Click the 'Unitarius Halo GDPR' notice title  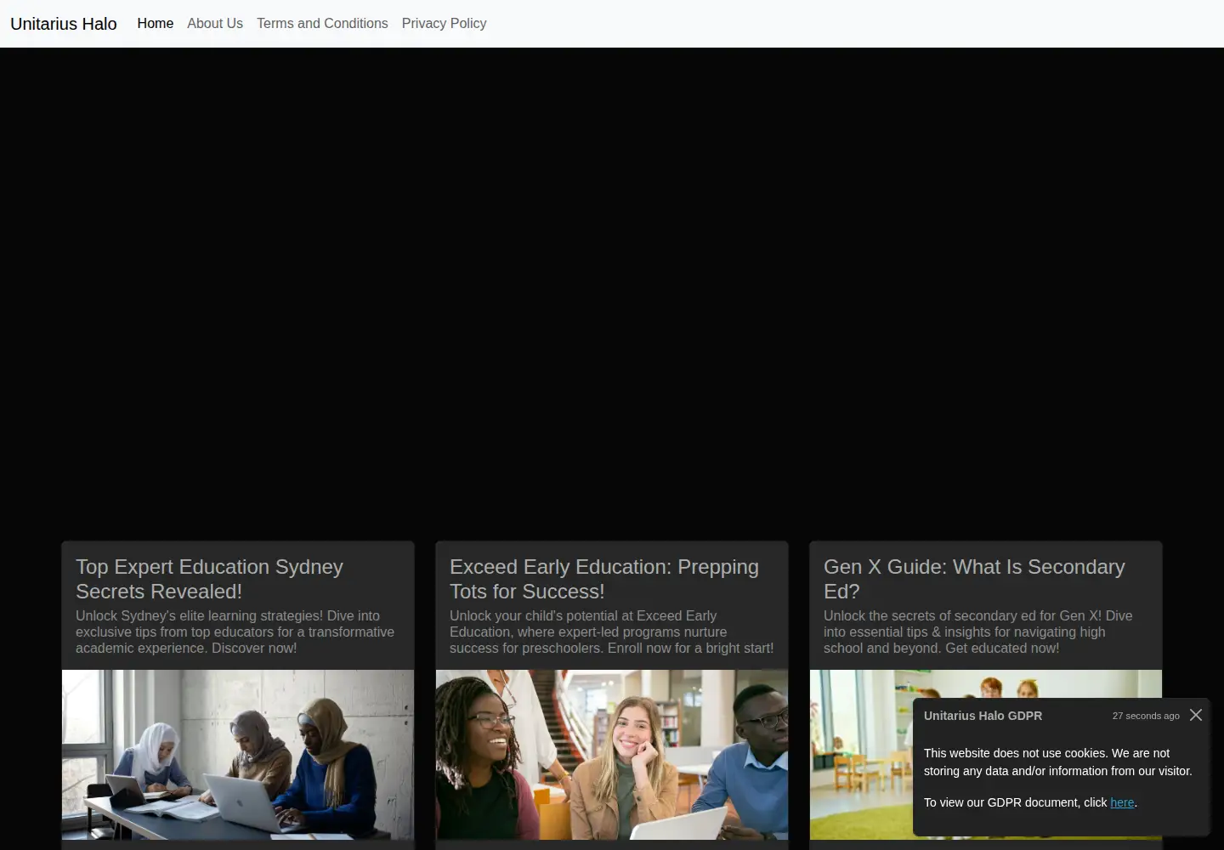click(x=983, y=716)
